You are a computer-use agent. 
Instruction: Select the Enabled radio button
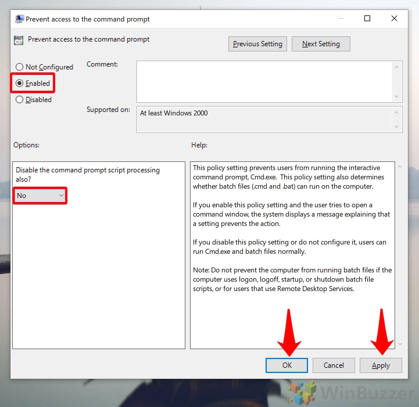(x=33, y=83)
